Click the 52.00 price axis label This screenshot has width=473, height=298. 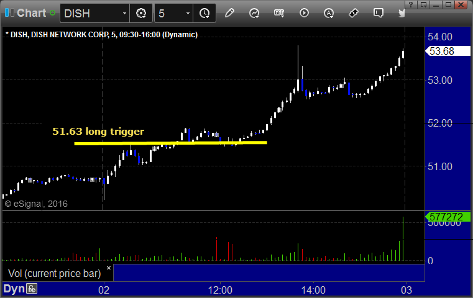pyautogui.click(x=440, y=124)
